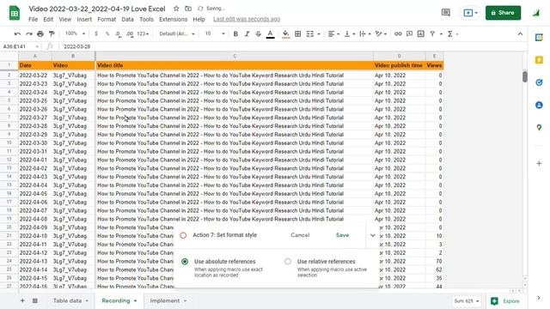The height and width of the screenshot is (309, 550).
Task: Select the Views column header cell
Action: [x=434, y=65]
